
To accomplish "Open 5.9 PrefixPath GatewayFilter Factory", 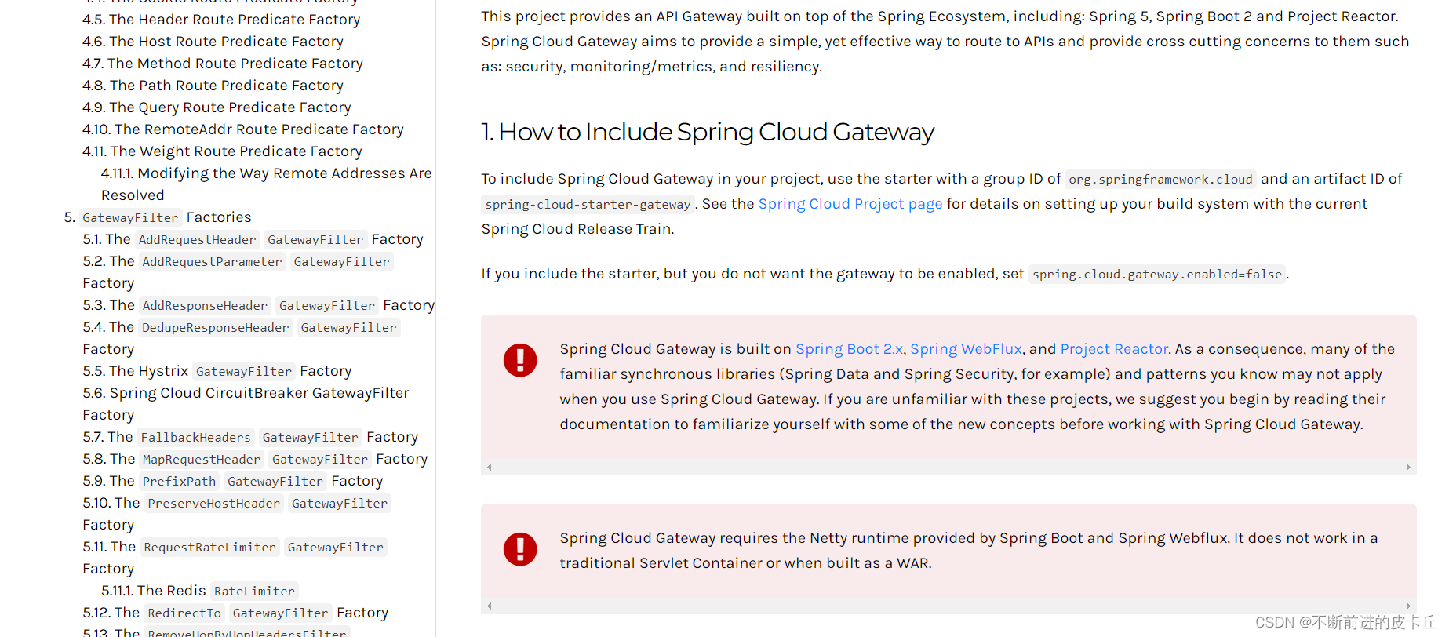I will (233, 481).
